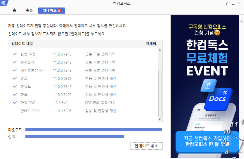Click the 다운로드 progress bar
The height and width of the screenshot is (159, 244).
pos(94,130)
